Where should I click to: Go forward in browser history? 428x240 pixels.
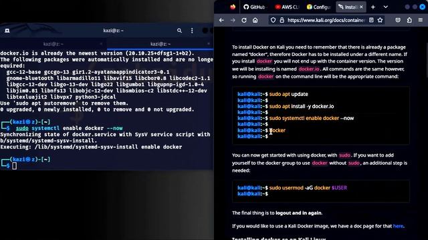[233, 20]
